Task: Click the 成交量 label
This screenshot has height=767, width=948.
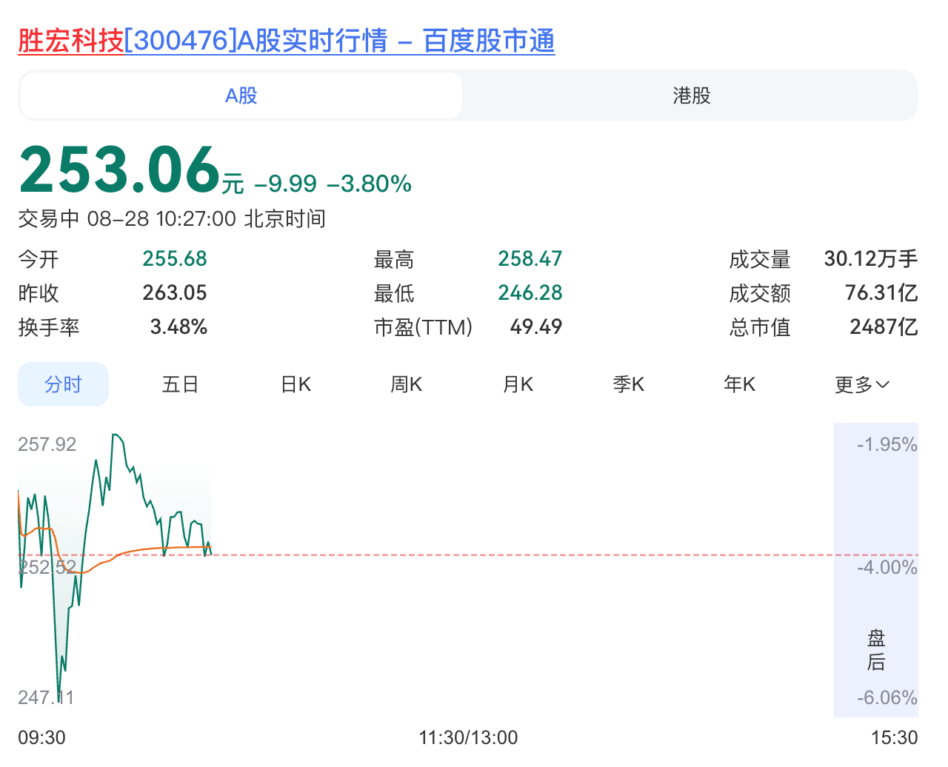Action: tap(760, 259)
